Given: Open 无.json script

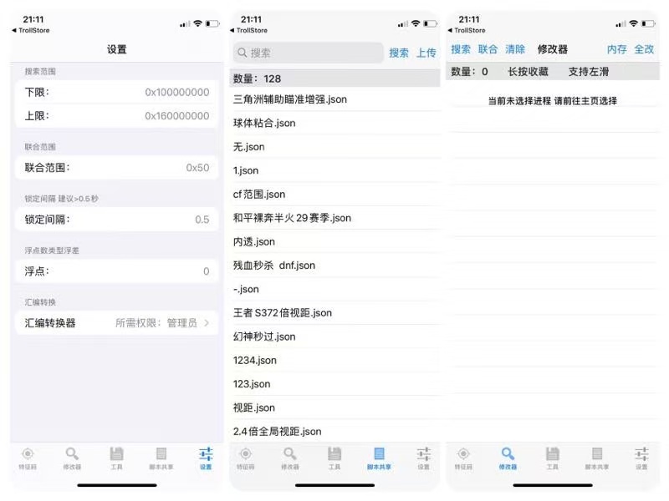Looking at the screenshot, I should click(335, 147).
